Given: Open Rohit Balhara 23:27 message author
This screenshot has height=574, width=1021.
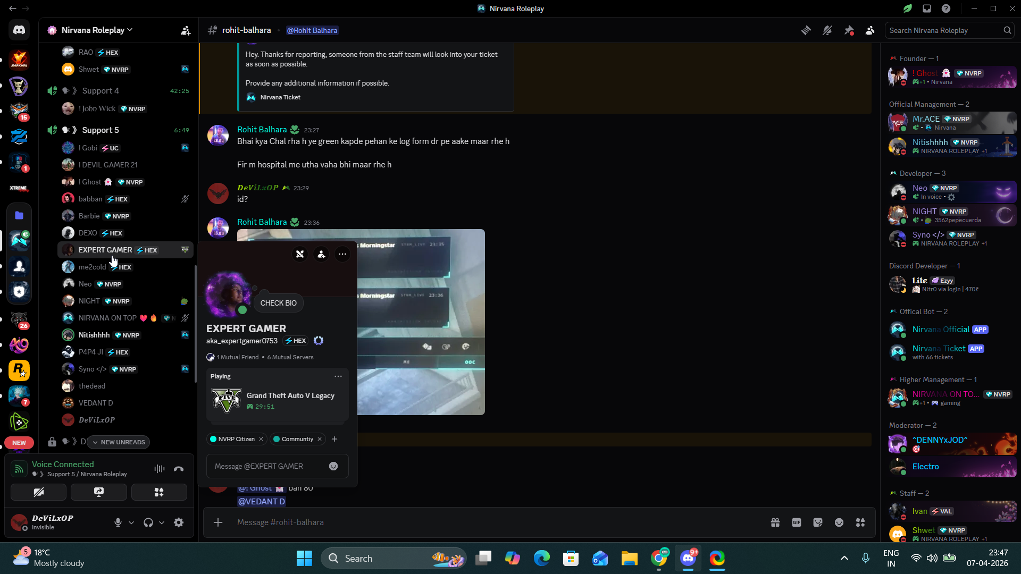Looking at the screenshot, I should point(262,130).
